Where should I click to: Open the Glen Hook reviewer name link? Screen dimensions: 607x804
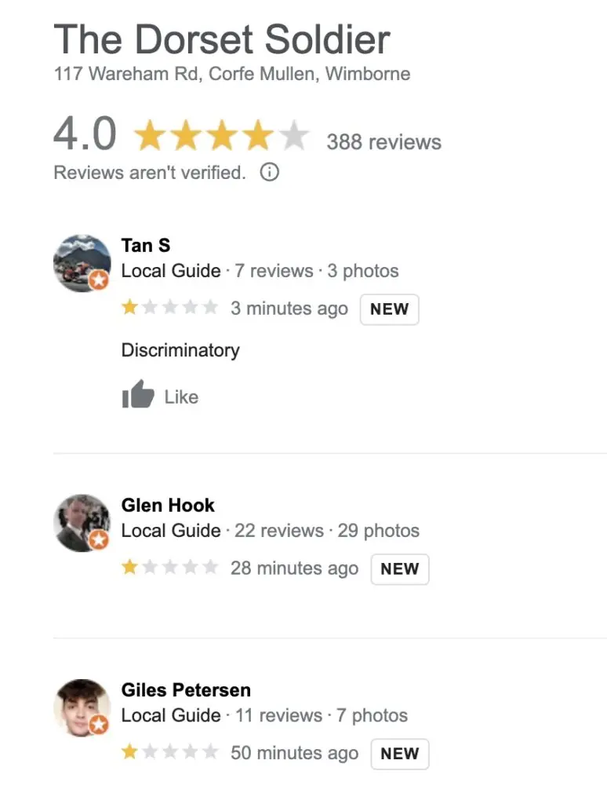click(x=168, y=505)
